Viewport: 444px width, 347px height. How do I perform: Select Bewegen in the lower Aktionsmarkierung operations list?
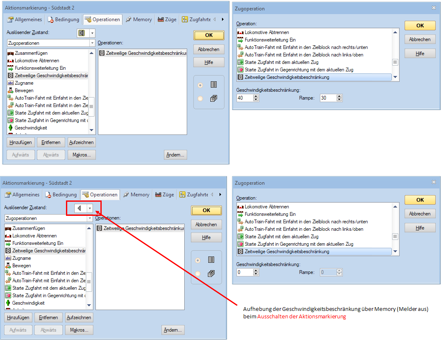pos(22,266)
